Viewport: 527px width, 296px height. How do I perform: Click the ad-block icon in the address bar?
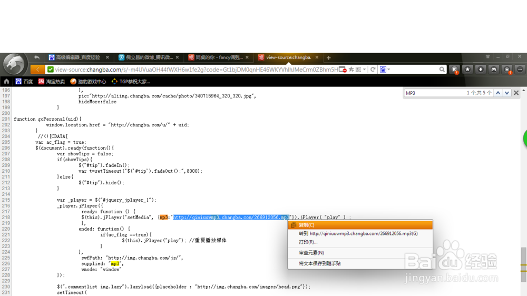[x=343, y=70]
